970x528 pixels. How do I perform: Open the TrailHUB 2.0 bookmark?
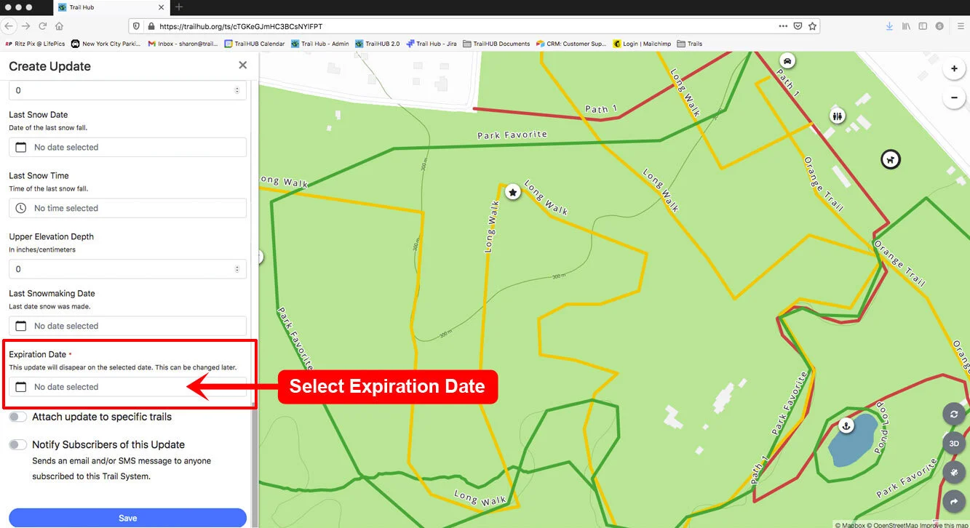point(378,44)
